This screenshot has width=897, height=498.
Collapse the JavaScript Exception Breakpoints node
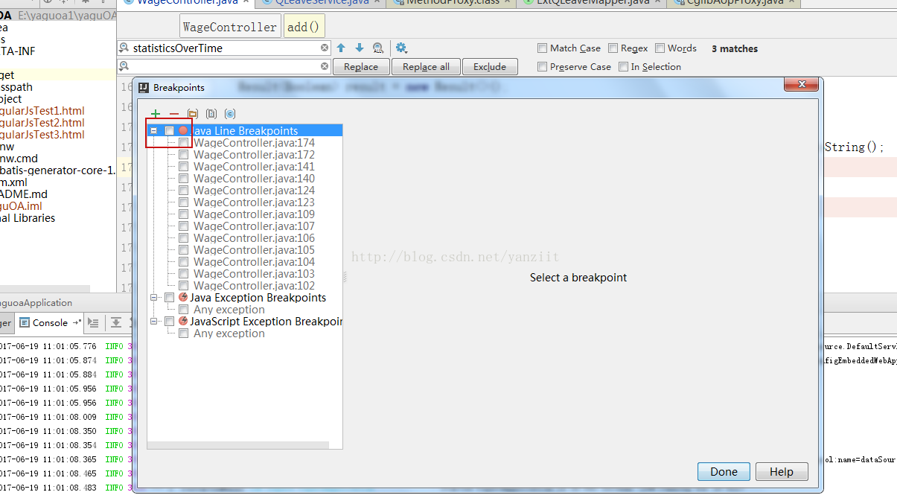154,322
